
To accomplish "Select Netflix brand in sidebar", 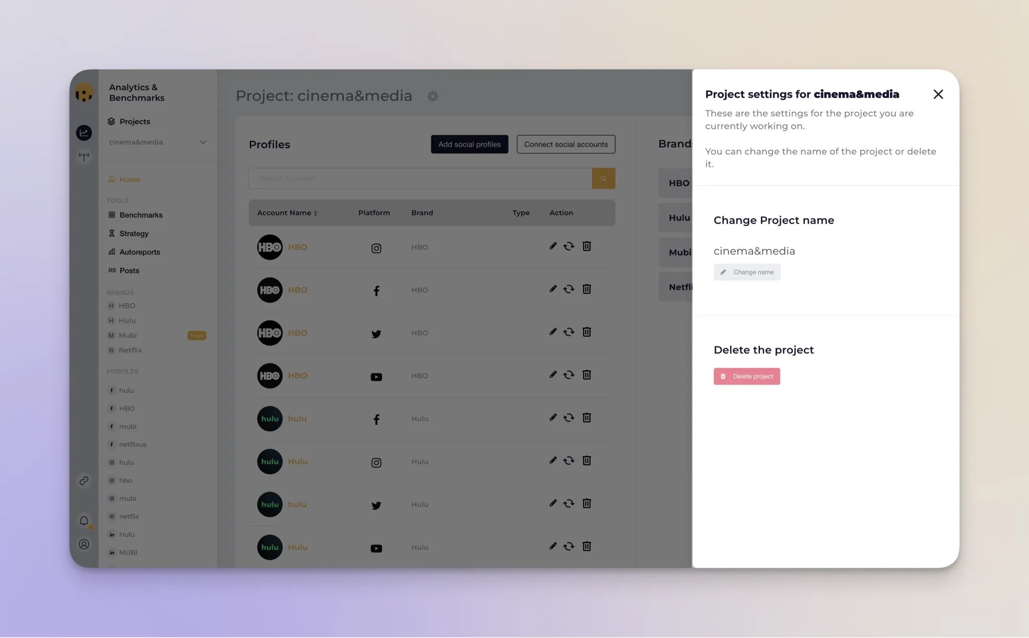I will [x=125, y=350].
